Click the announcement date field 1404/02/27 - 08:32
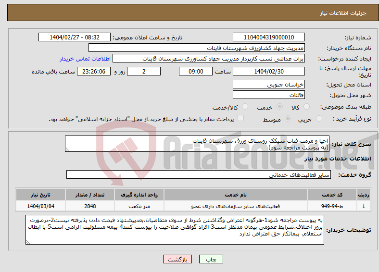The image size is (379, 272). (75, 37)
